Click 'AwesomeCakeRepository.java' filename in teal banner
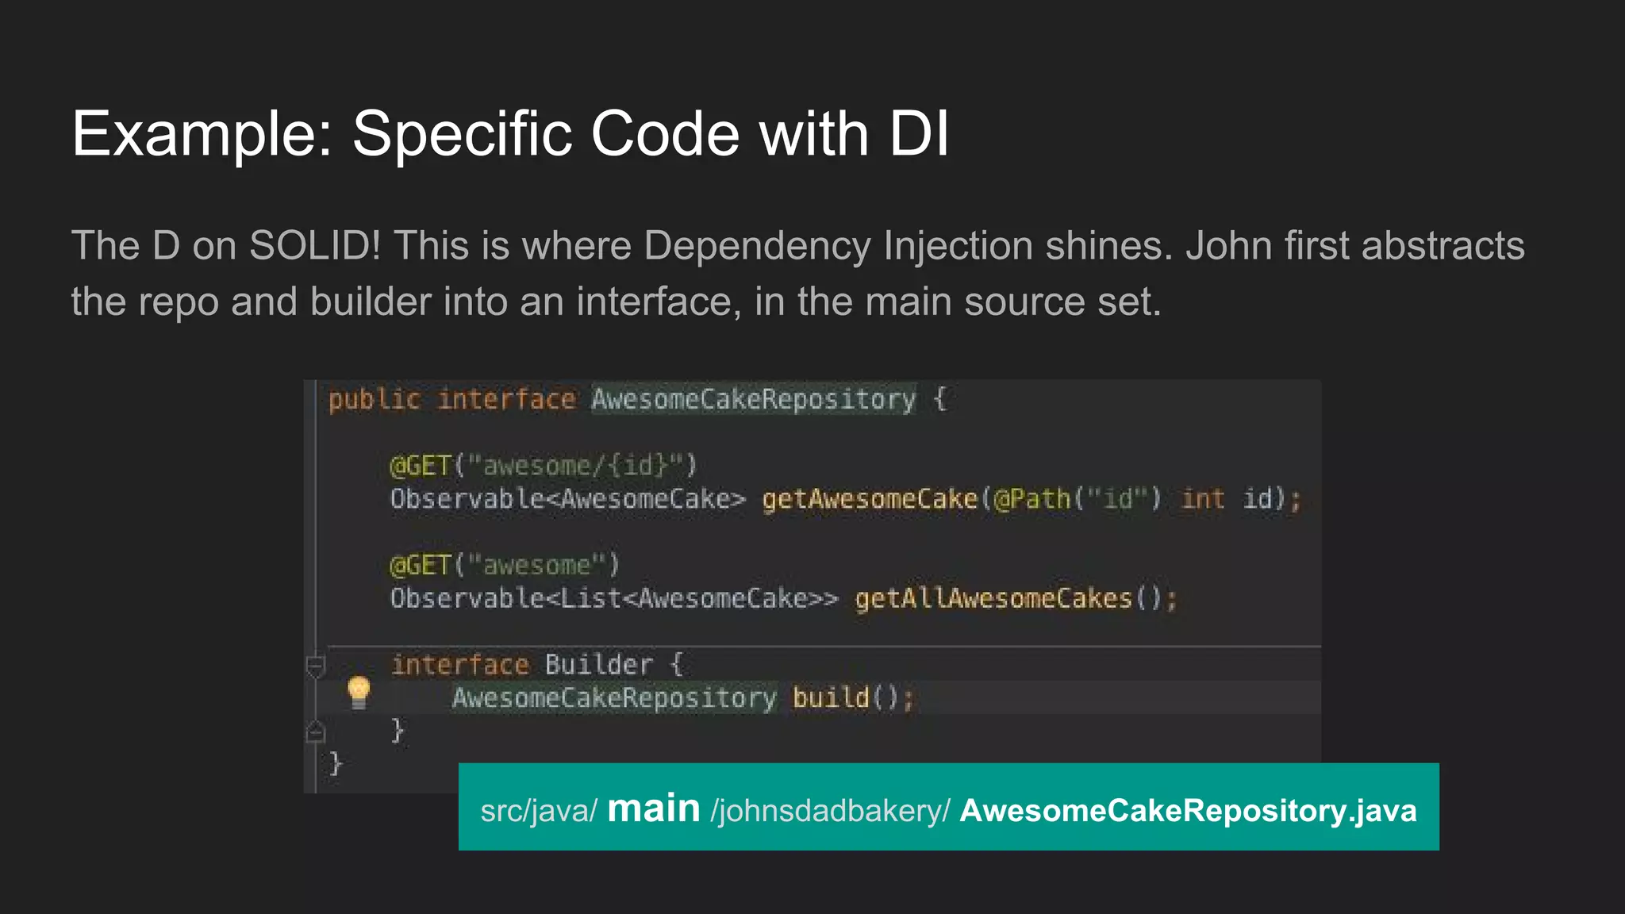Screen dimensions: 1625x914 coord(1188,810)
